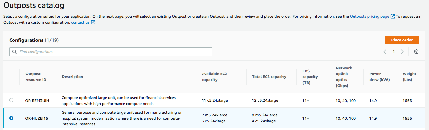The height and width of the screenshot is (130, 429).
Task: Go to previous page chevron
Action: [385, 52]
